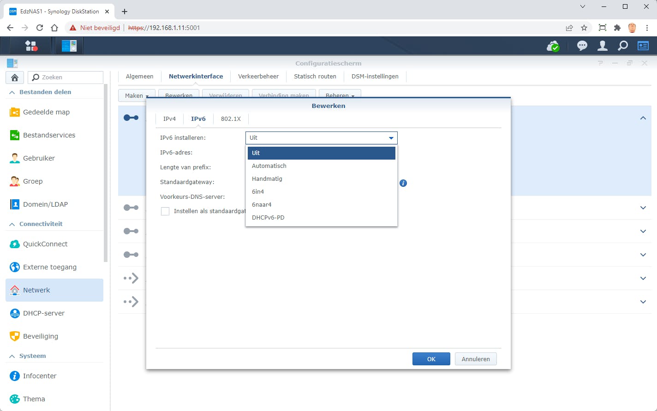657x411 pixels.
Task: Choose Automatisch from the IPv6 list
Action: (x=322, y=166)
